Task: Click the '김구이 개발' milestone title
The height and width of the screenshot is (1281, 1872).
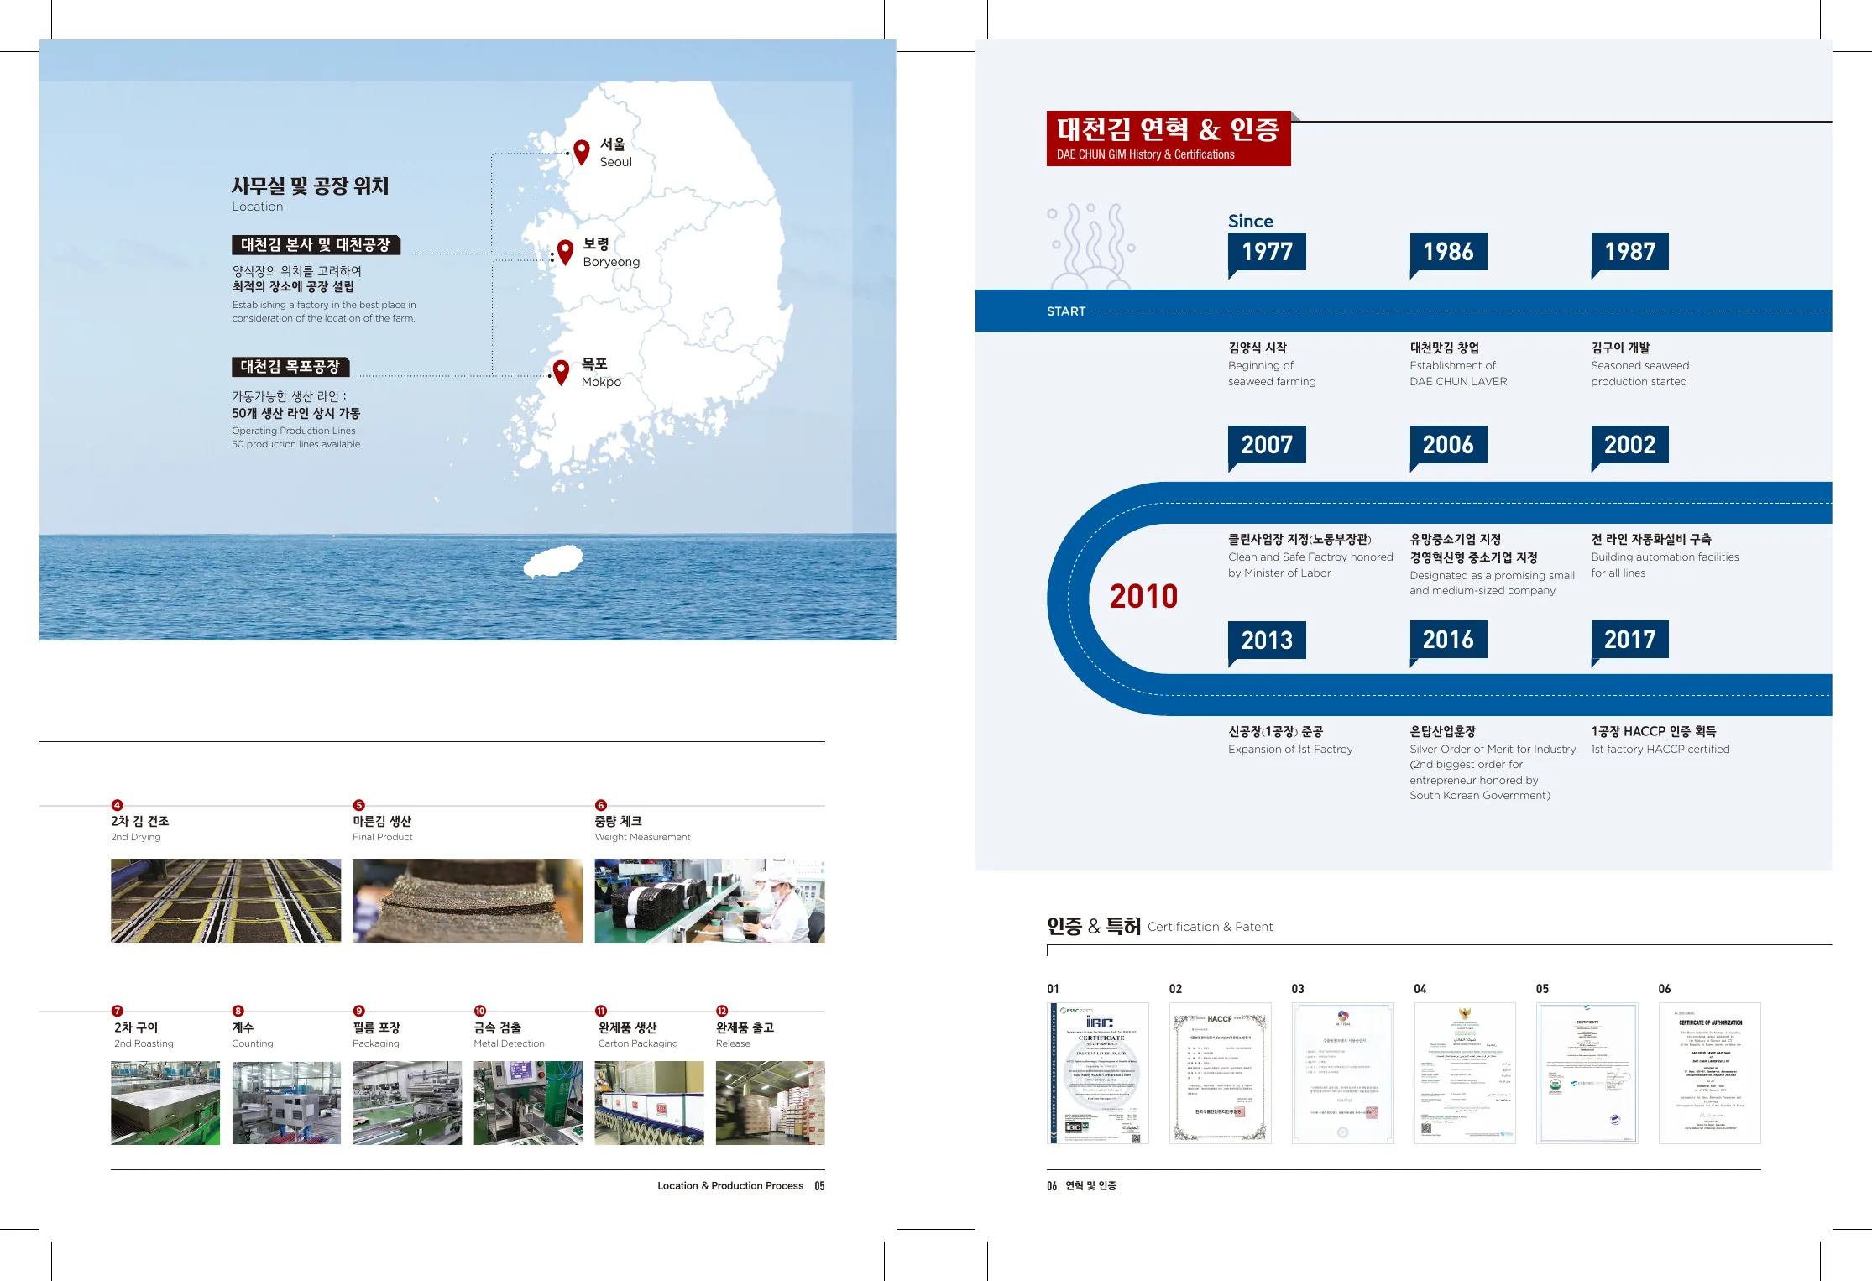Action: 1621,348
